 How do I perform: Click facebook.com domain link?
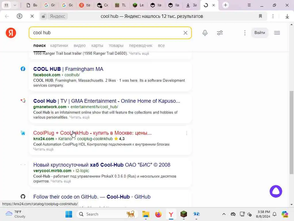[47, 75]
